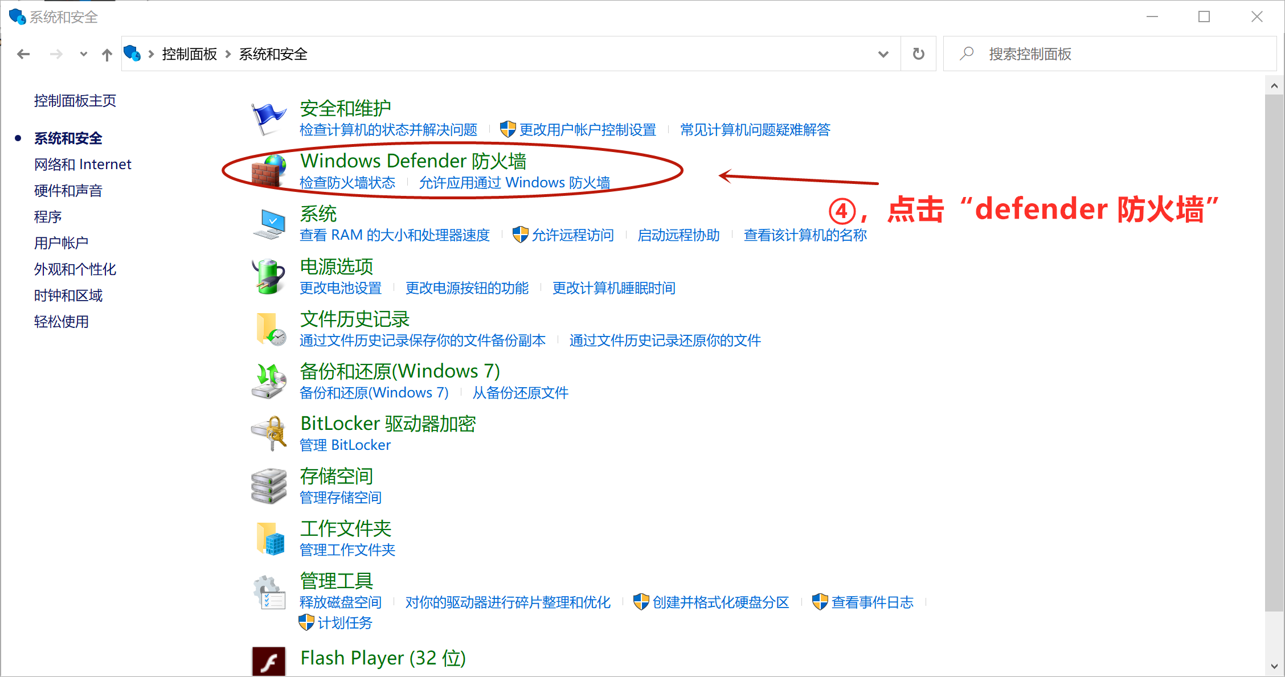
Task: Expand the address bar history dropdown
Action: (883, 54)
